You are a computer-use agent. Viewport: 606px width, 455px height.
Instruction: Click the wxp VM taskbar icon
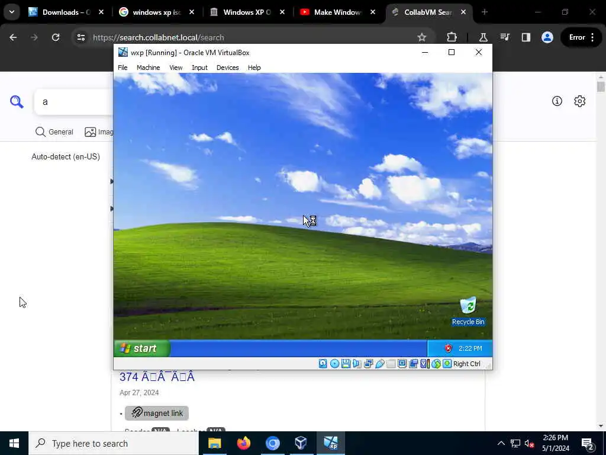click(330, 443)
